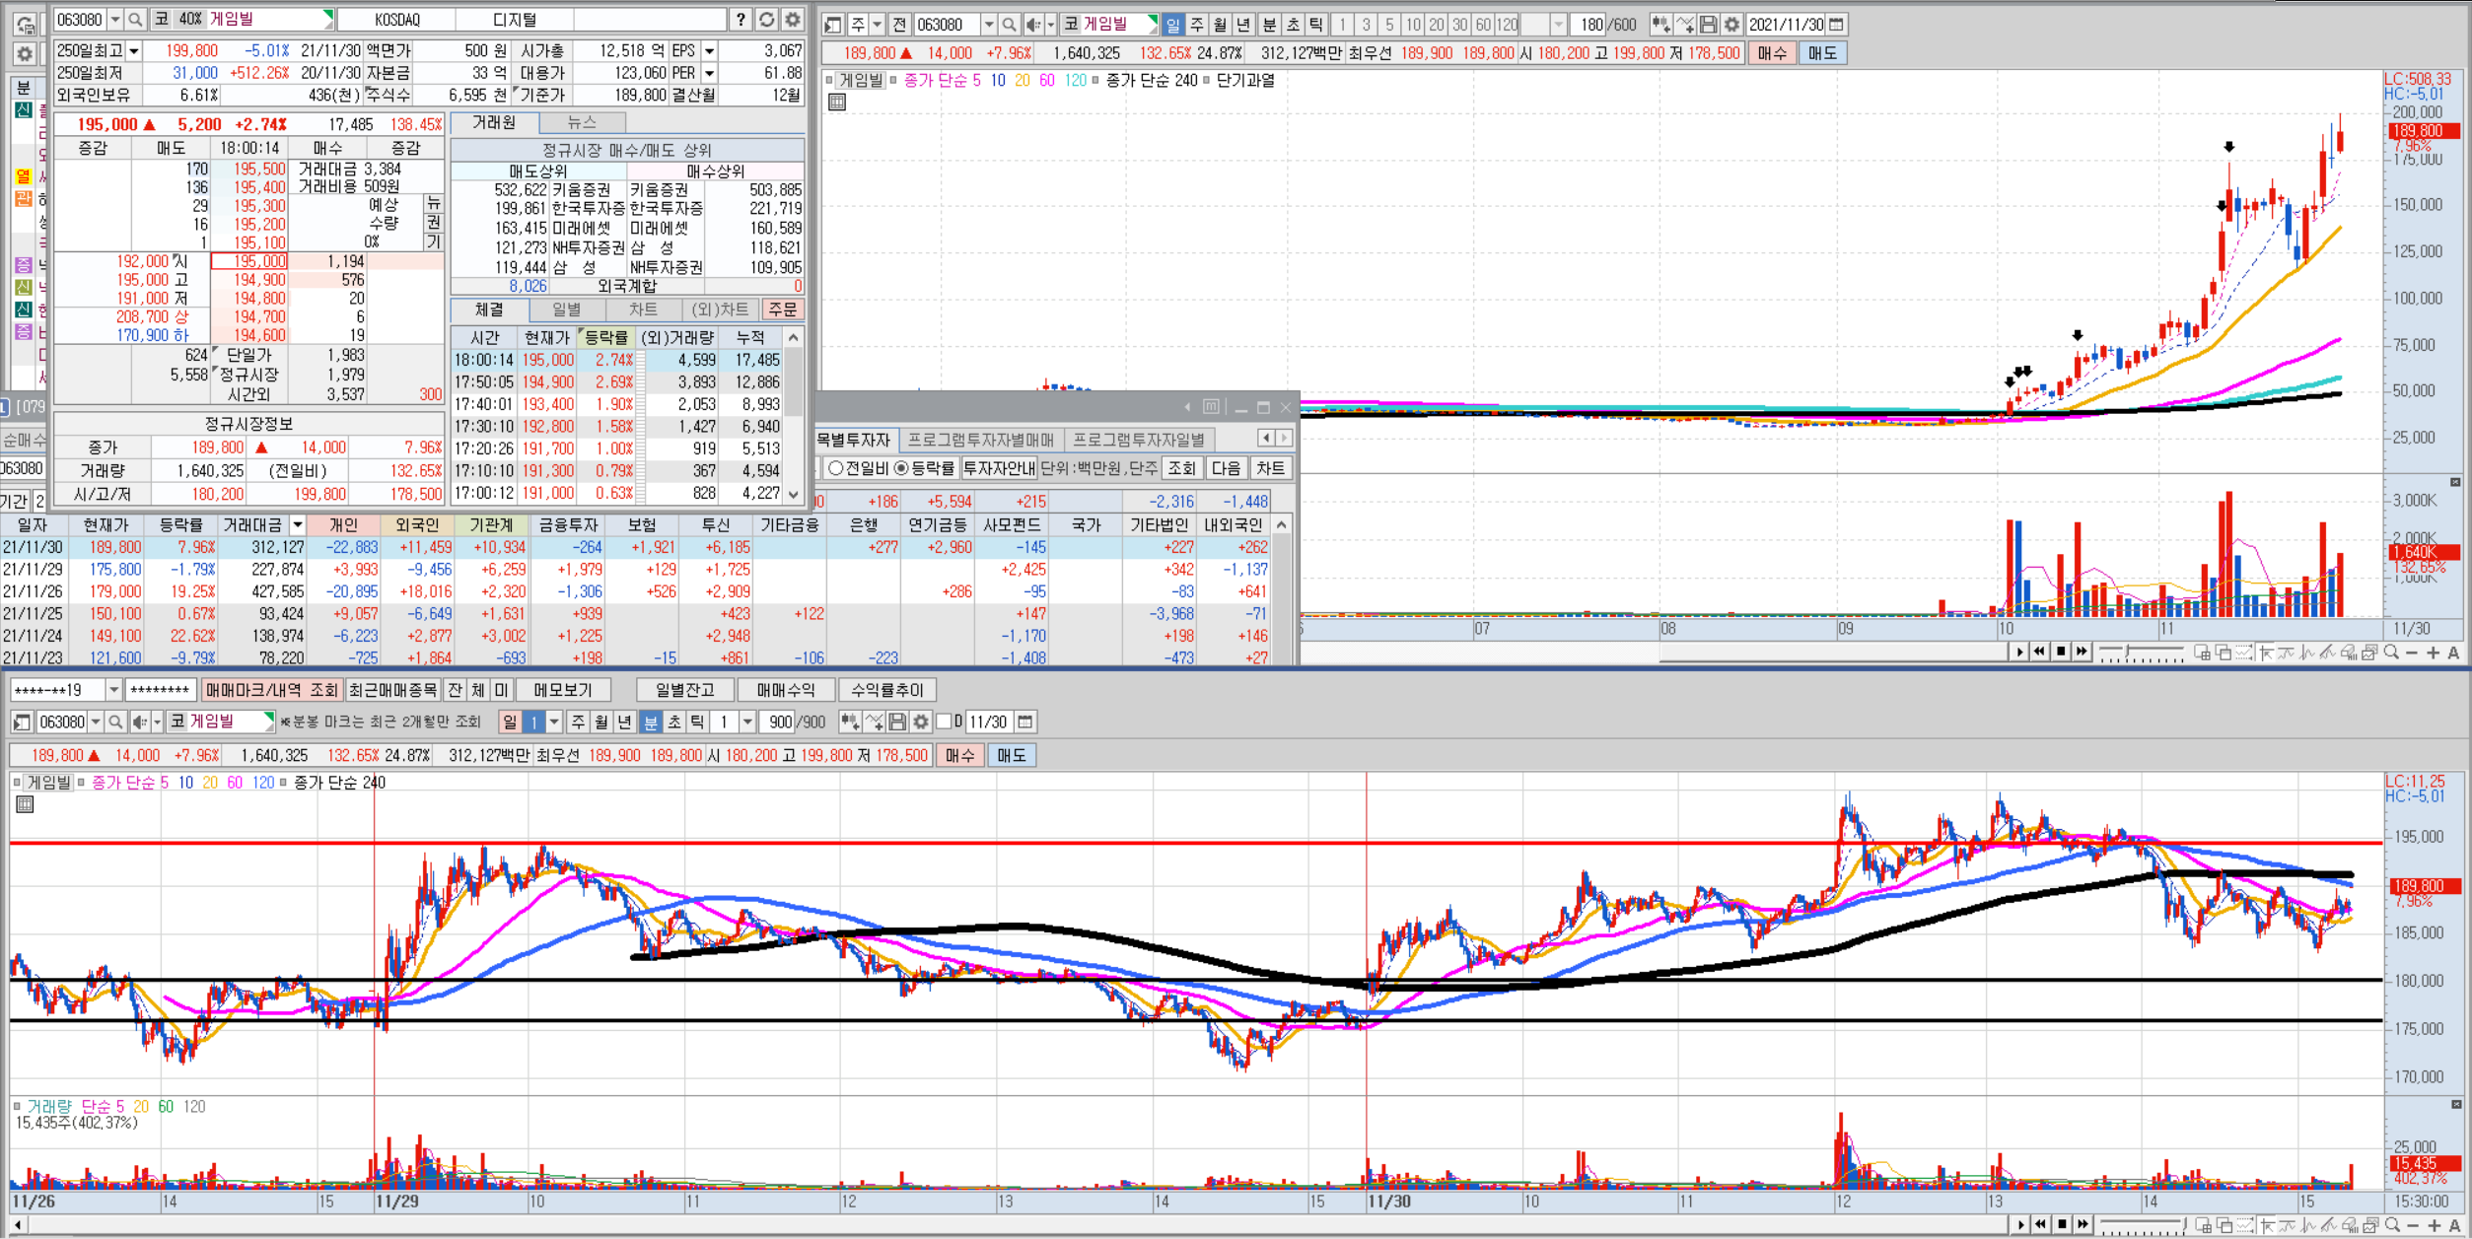Click the 매수 buy button in the upper chart
2472x1239 pixels.
coord(1772,53)
